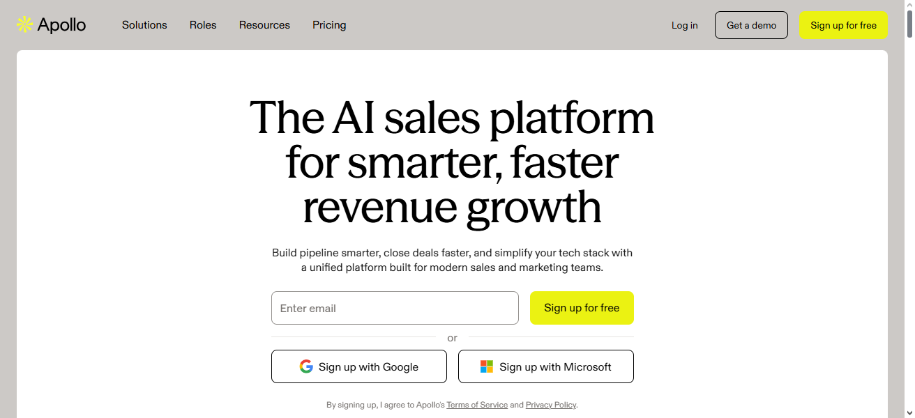Screen dimensions: 915x418
Task: Sign up with Microsoft
Action: [x=546, y=366]
